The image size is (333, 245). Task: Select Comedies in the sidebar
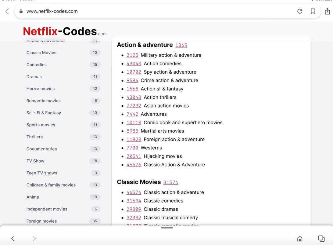(37, 64)
